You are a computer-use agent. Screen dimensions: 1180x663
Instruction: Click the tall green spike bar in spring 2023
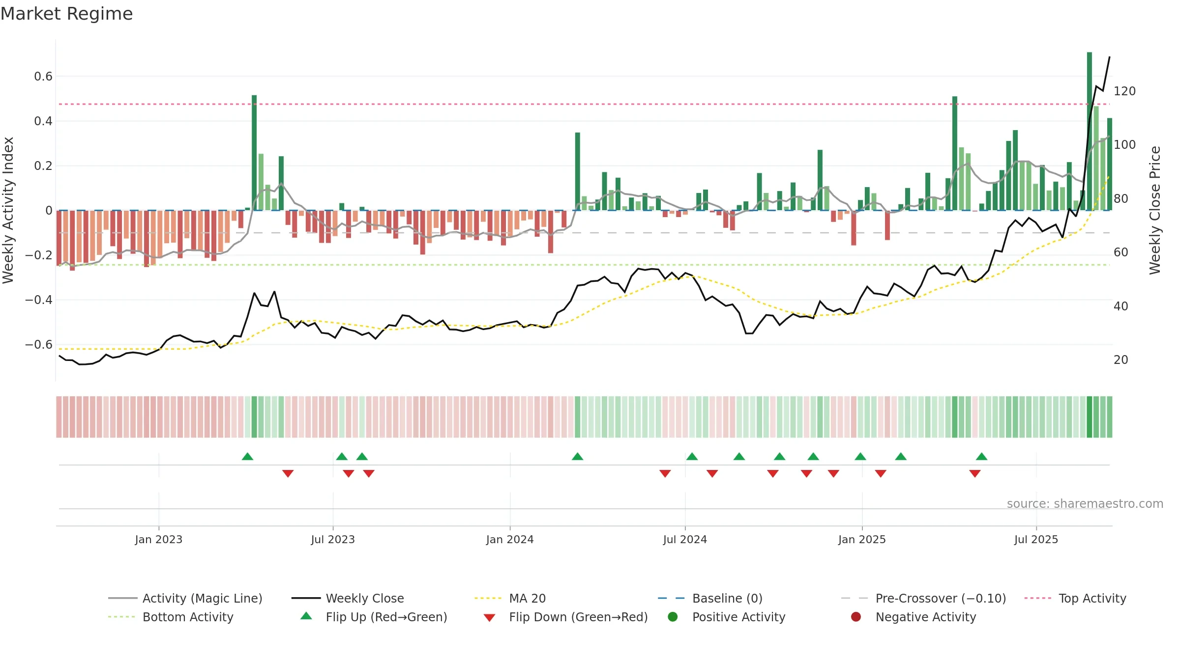(x=254, y=153)
